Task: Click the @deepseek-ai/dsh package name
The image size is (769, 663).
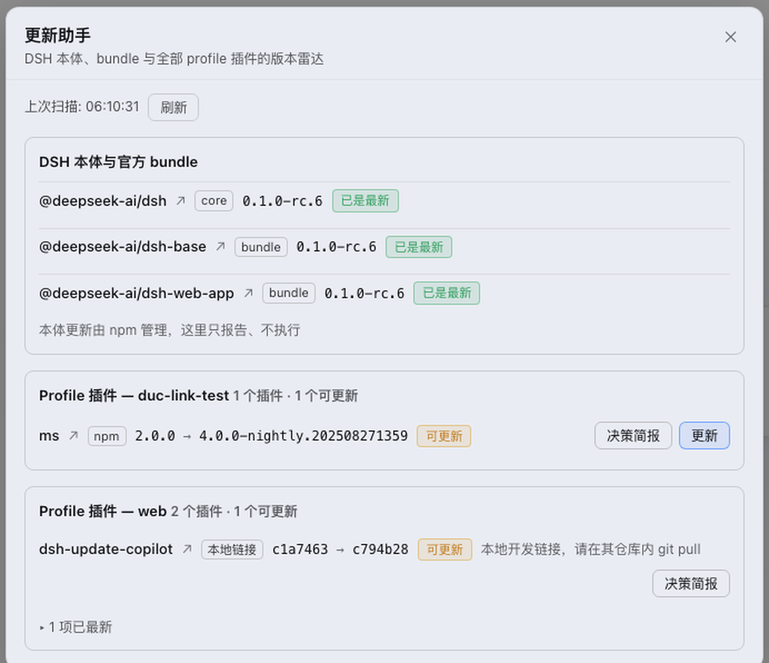Action: coord(103,201)
